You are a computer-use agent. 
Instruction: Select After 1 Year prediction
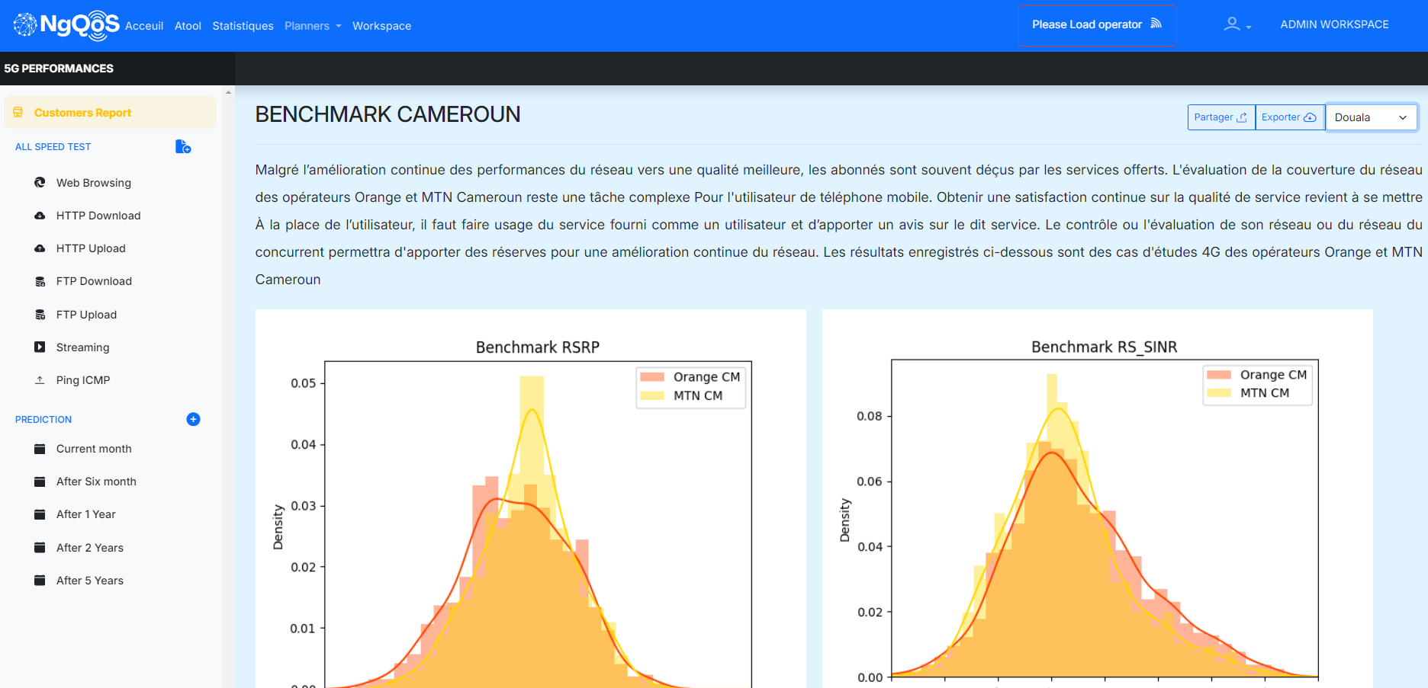86,514
